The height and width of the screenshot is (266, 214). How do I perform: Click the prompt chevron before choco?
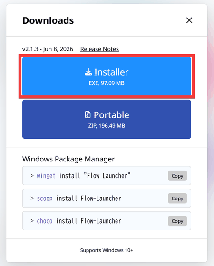[x=32, y=221]
